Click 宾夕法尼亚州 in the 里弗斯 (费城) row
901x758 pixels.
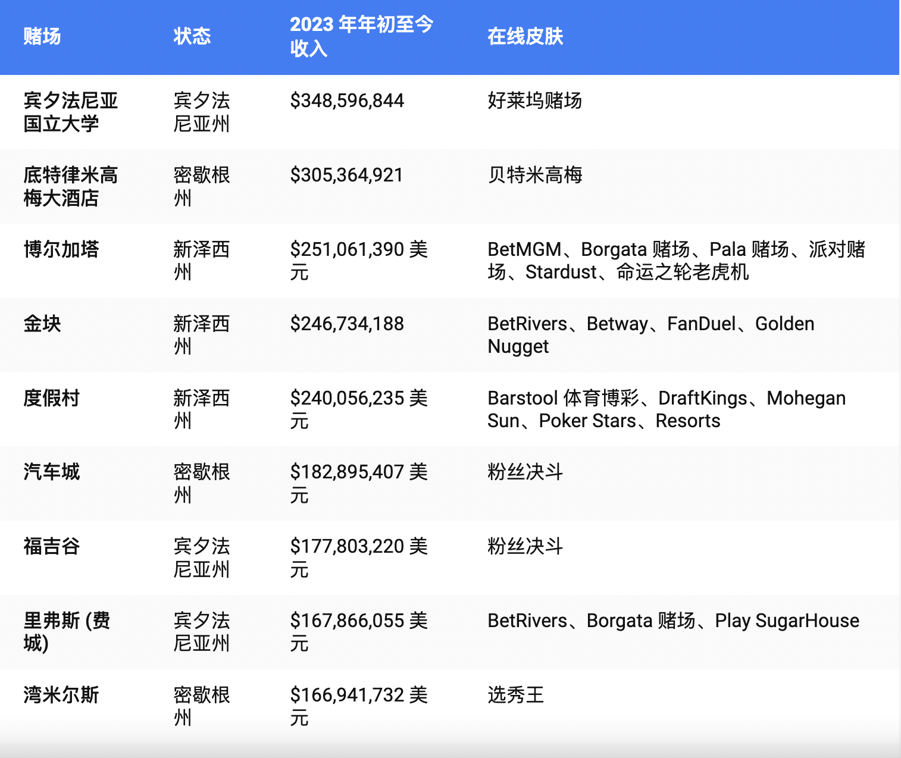click(x=202, y=632)
